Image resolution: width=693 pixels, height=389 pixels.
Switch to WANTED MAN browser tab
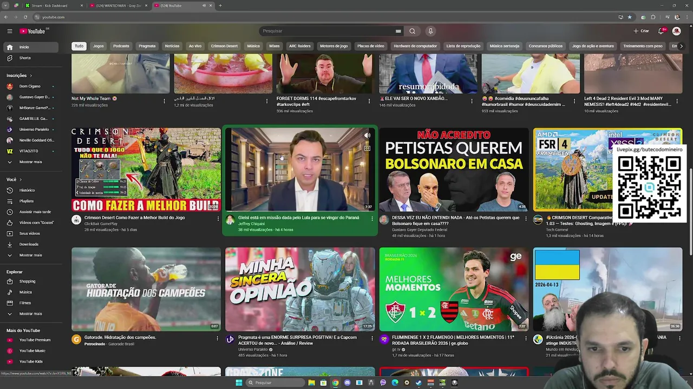[118, 5]
